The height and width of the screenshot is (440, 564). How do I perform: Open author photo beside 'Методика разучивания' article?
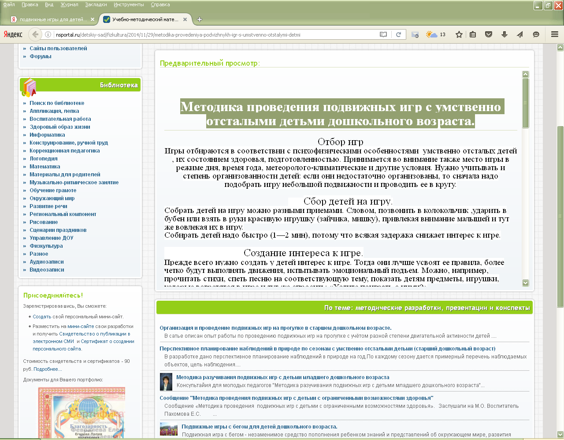point(166,382)
